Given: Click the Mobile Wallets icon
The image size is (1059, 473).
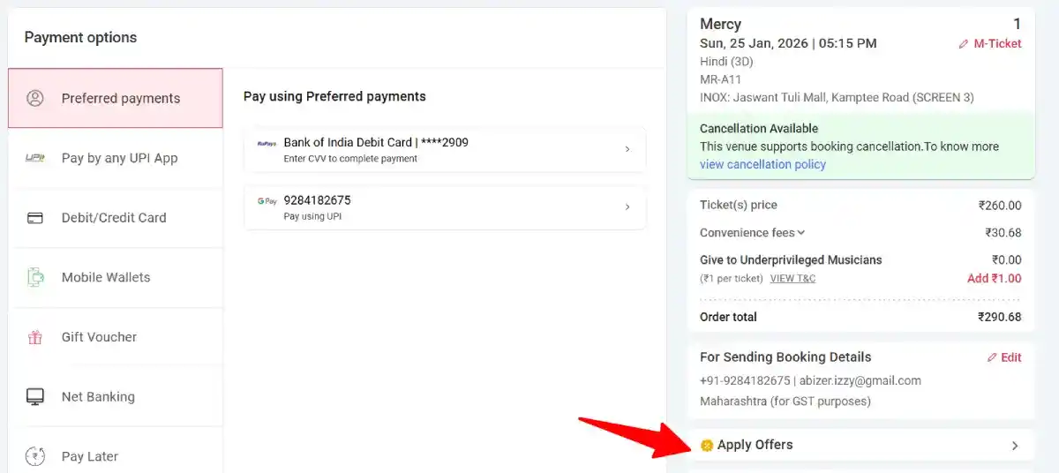Looking at the screenshot, I should pos(35,277).
